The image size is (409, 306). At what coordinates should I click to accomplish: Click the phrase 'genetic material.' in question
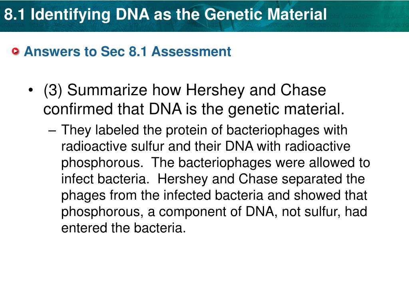286,109
